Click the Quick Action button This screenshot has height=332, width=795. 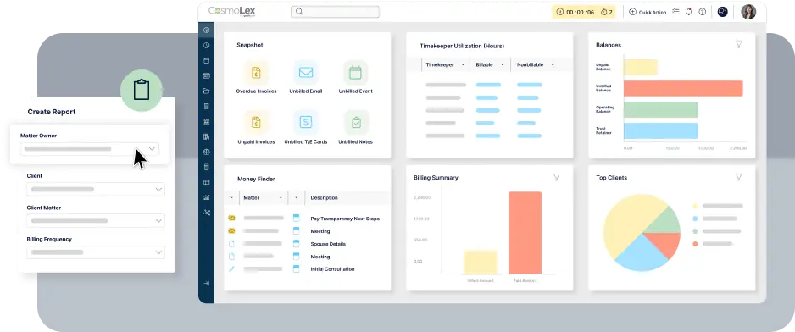tap(648, 12)
